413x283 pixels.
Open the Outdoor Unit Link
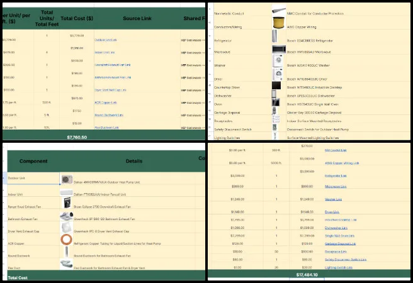tap(106, 40)
